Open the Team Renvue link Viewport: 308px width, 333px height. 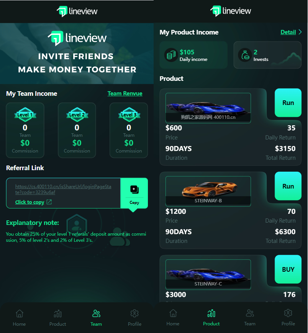tap(125, 94)
